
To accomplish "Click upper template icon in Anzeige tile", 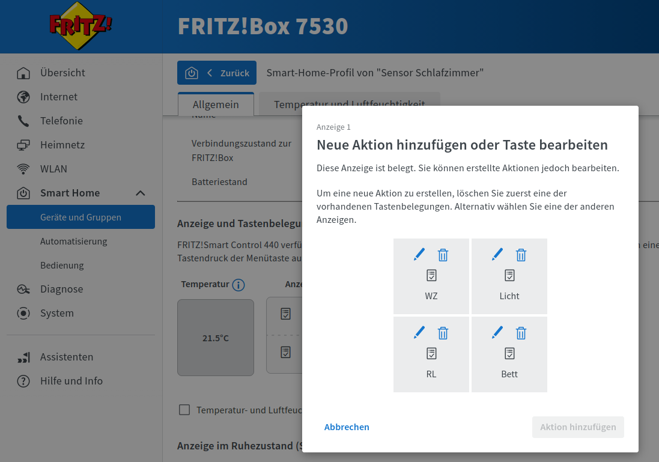I will coord(286,314).
